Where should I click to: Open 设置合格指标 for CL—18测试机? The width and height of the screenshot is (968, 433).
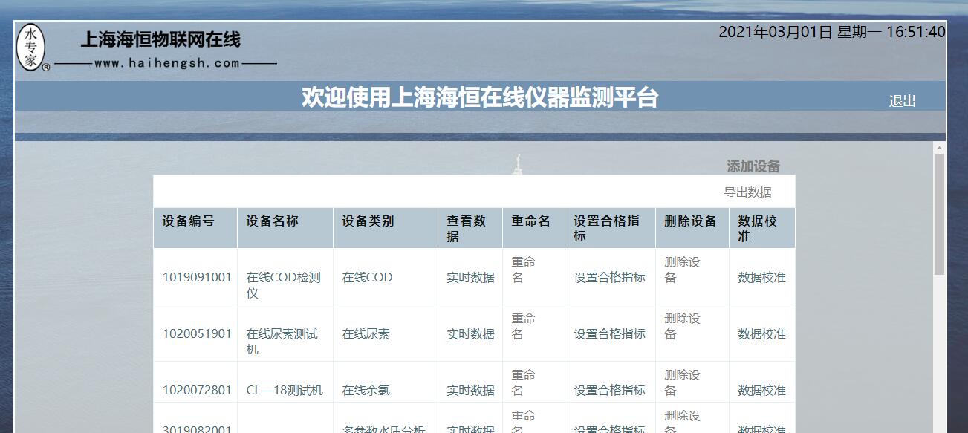coord(609,391)
